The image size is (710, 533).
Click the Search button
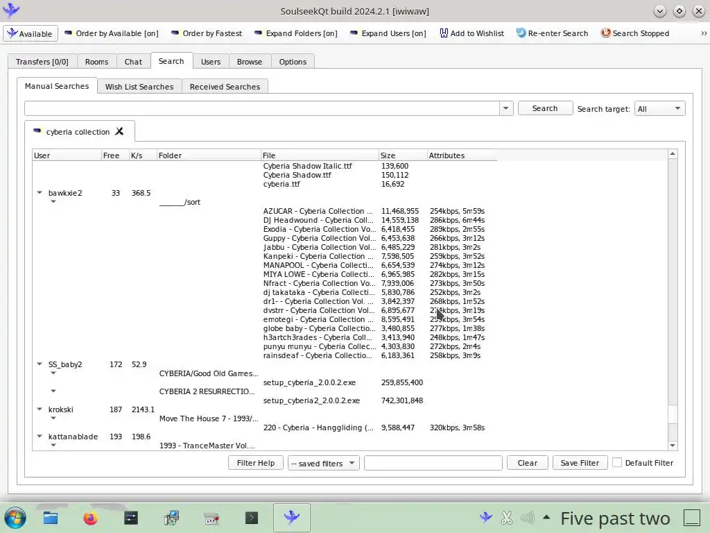[x=545, y=108]
